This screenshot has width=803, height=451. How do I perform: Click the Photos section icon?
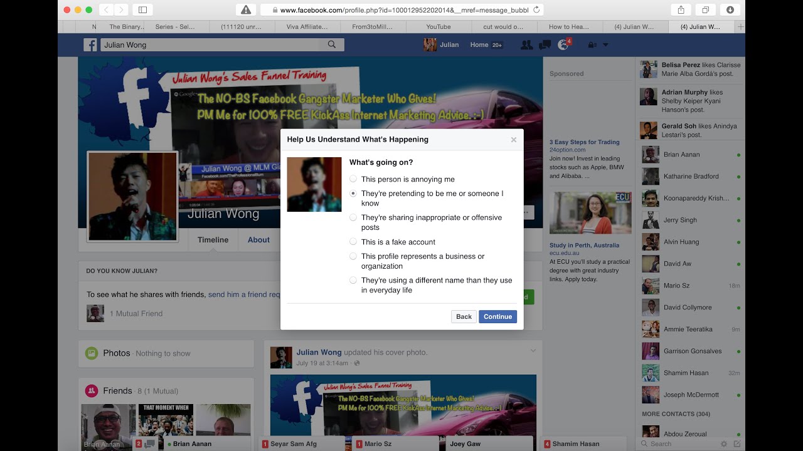click(x=92, y=353)
